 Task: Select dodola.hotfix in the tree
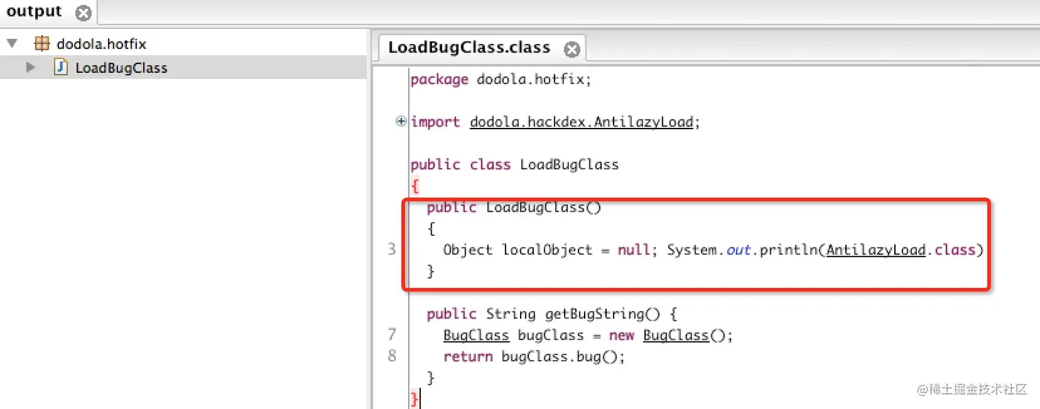101,44
